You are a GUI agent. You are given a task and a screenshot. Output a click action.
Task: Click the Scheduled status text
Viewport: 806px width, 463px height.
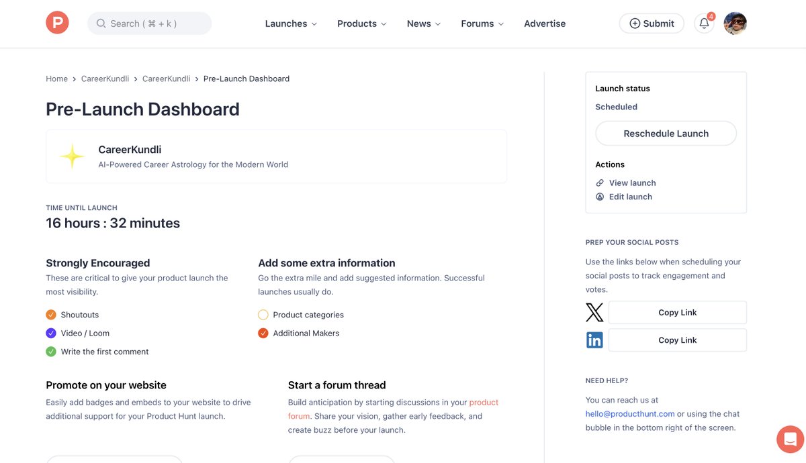point(616,107)
